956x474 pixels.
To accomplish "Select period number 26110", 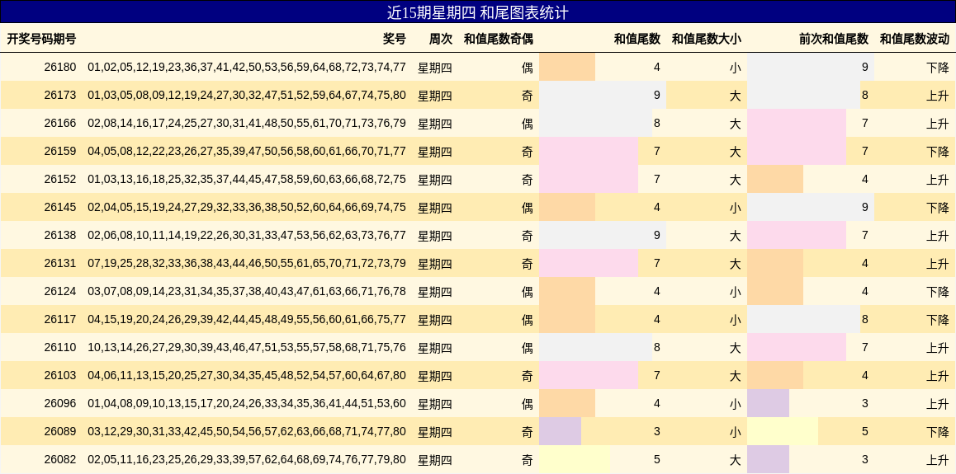I will point(59,347).
